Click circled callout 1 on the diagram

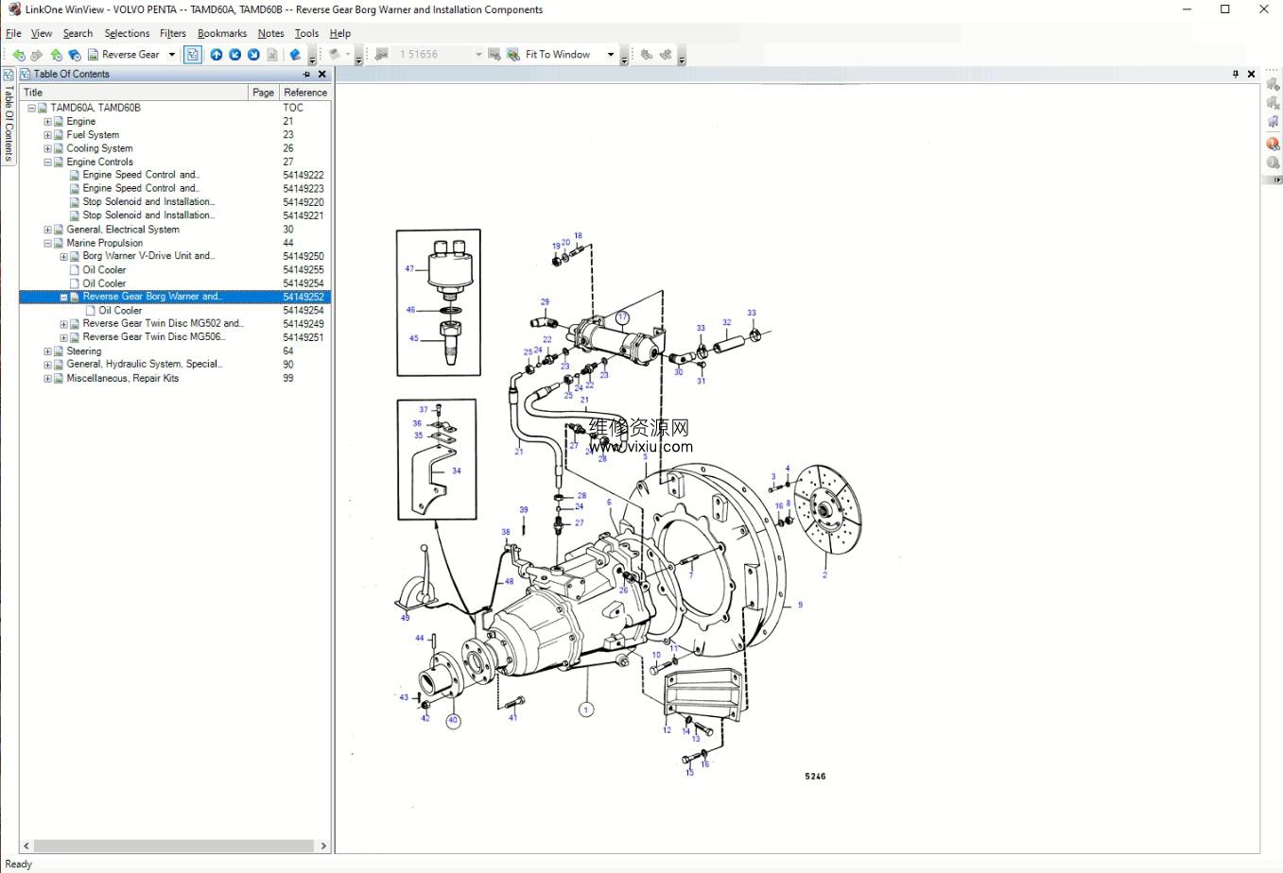(x=586, y=710)
